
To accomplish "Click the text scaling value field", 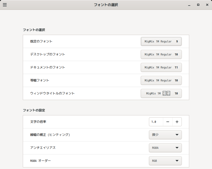I will click(x=156, y=122).
